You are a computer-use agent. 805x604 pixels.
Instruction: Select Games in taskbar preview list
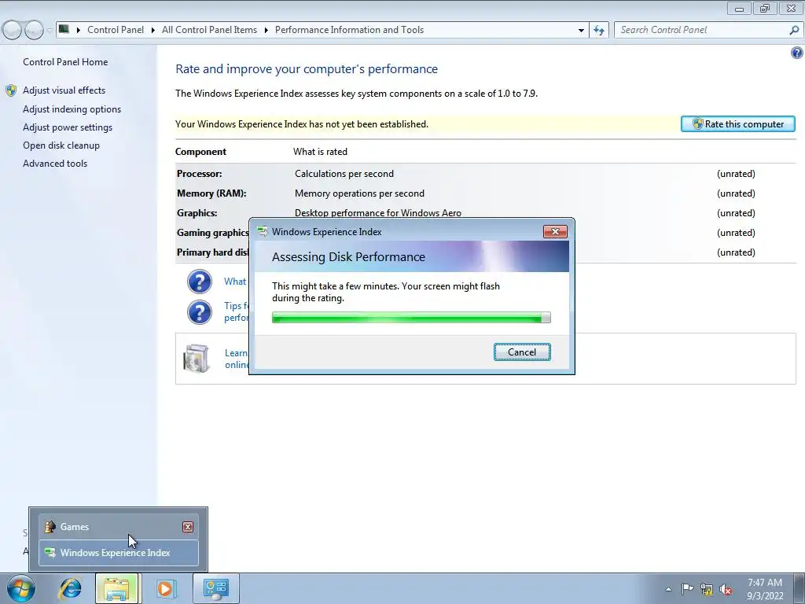click(119, 527)
